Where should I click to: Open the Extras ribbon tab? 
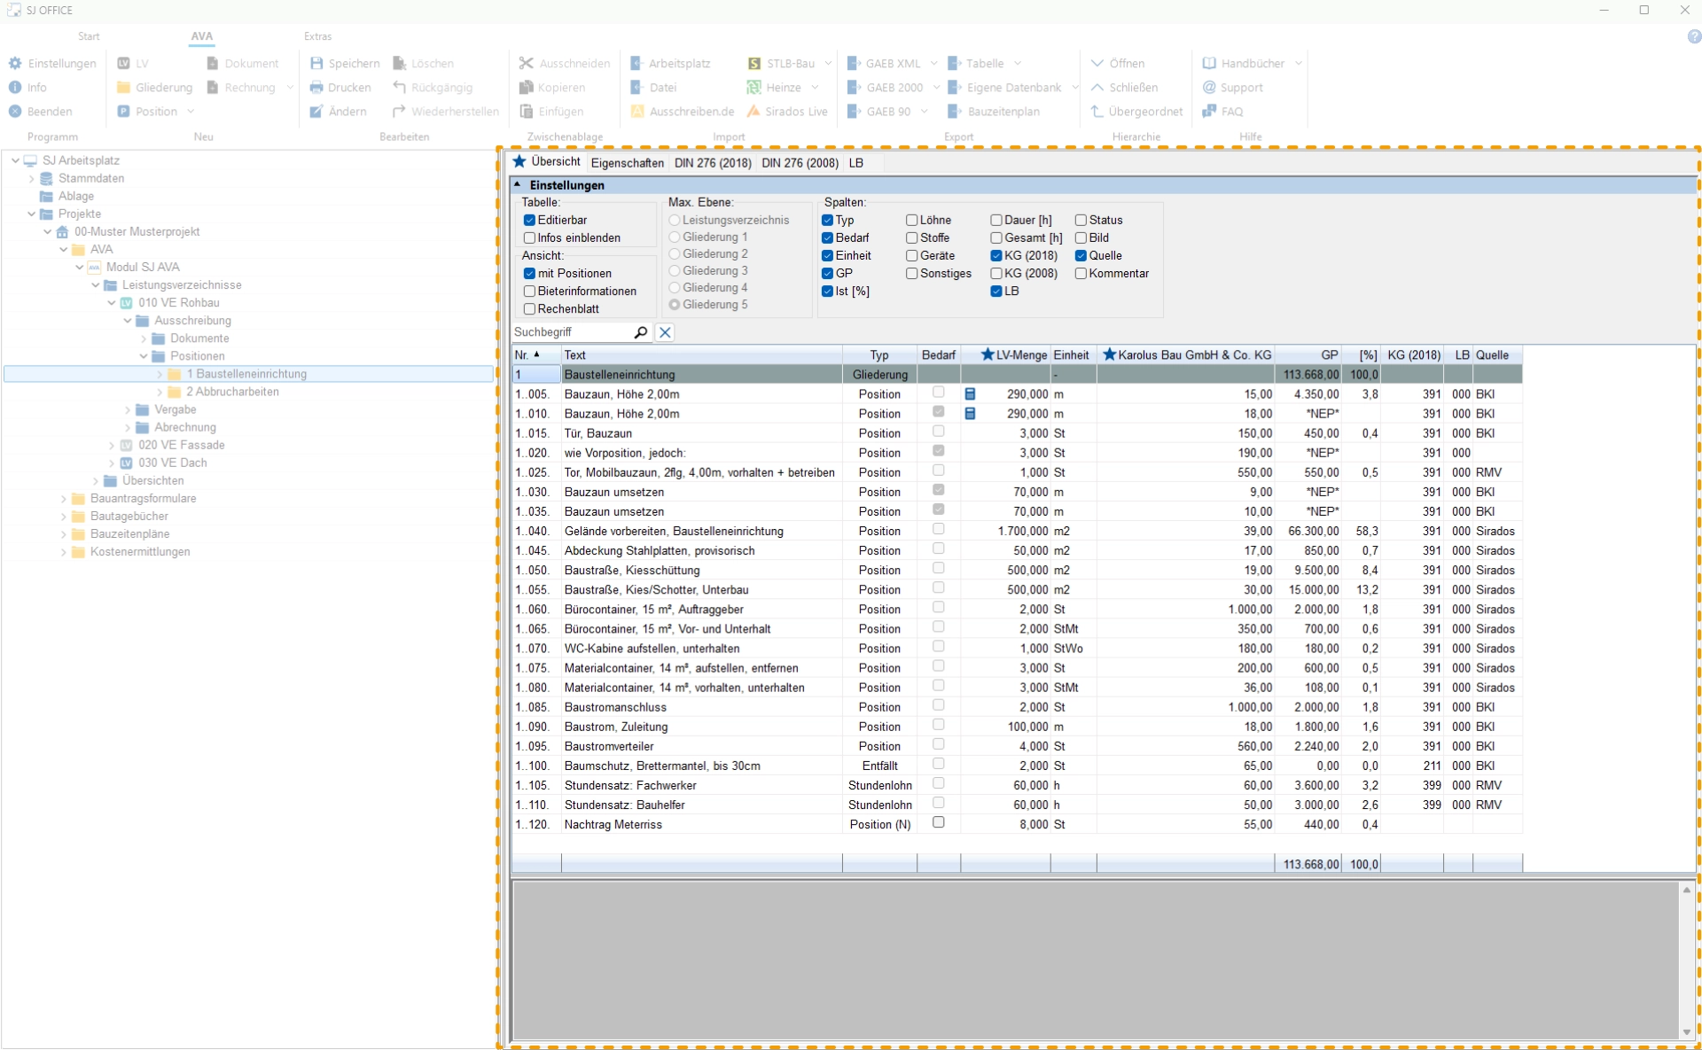click(x=317, y=36)
